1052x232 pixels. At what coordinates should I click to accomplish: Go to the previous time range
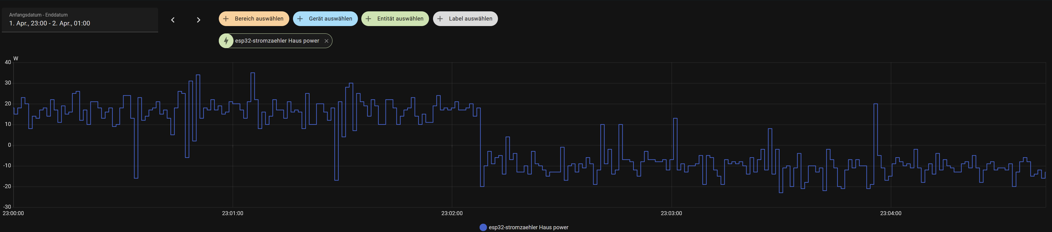(x=173, y=20)
